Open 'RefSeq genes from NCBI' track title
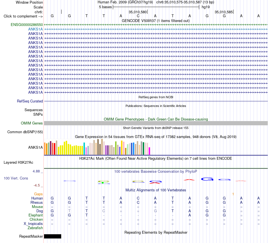 click(x=156, y=97)
